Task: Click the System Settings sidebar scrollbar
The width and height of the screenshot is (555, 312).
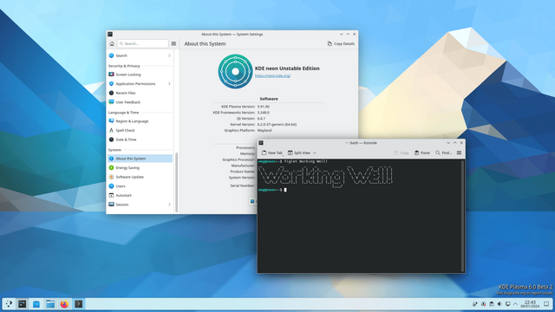Action: 176,182
